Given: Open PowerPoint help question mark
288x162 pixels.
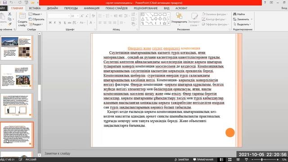Looking at the screenshot, I should click(x=265, y=3).
